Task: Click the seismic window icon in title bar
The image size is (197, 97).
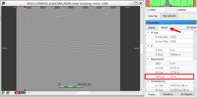Action: 3,3
